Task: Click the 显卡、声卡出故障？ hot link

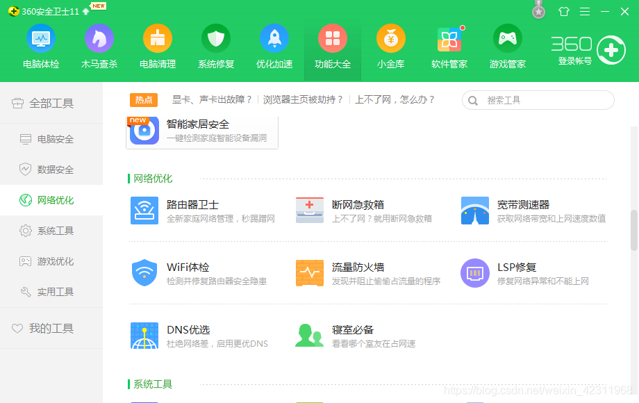Action: pyautogui.click(x=212, y=100)
